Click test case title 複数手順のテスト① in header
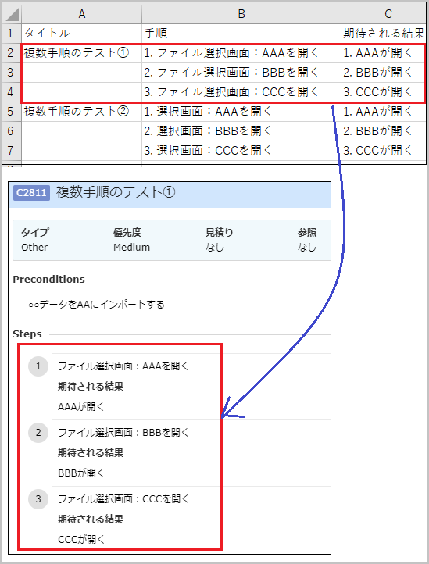429x564 pixels. pos(116,192)
